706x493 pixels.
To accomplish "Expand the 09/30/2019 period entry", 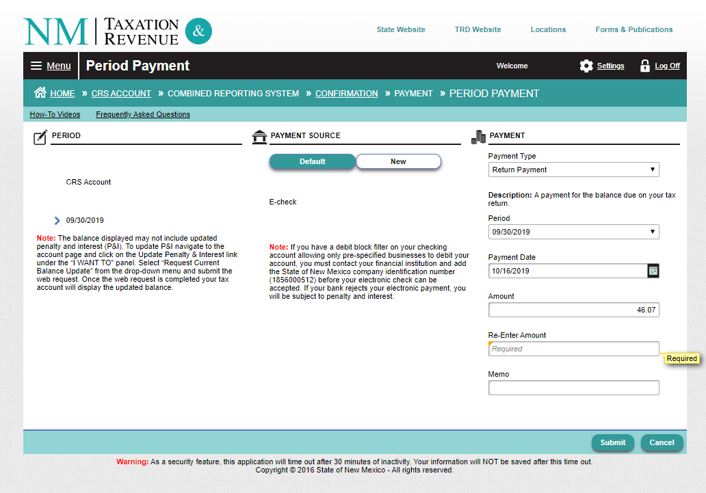I will click(57, 220).
